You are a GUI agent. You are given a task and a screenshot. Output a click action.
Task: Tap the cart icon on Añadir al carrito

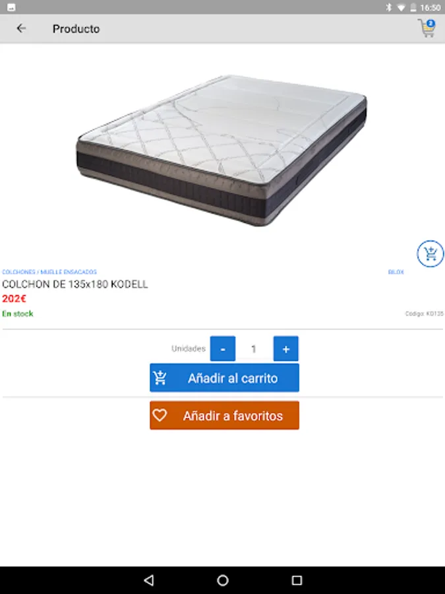160,378
